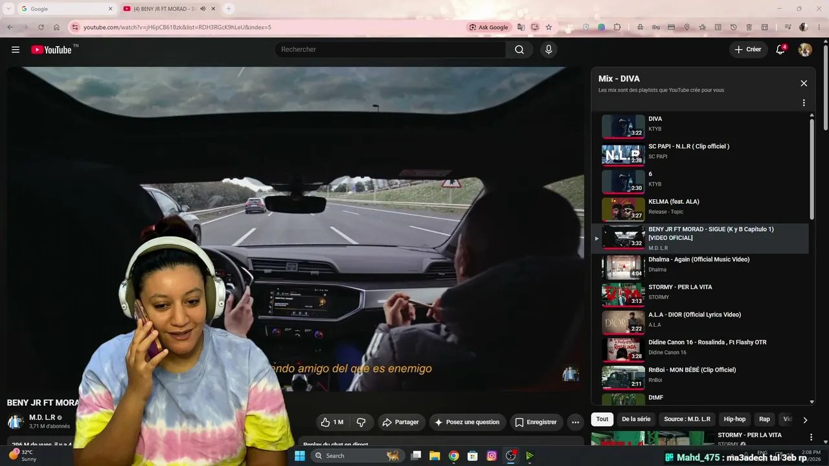Open the Mix playlist options menu

(804, 103)
